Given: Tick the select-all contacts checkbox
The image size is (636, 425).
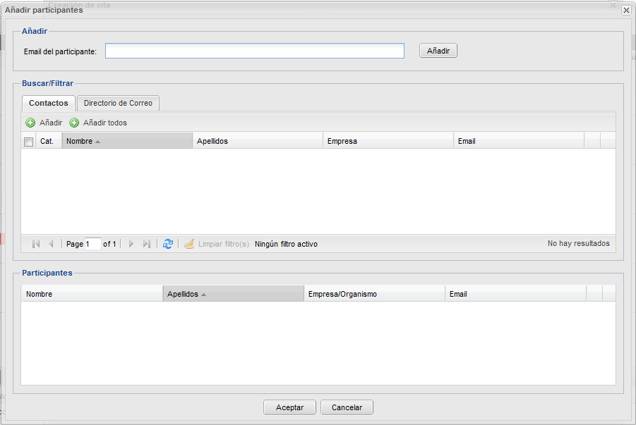Looking at the screenshot, I should (x=28, y=142).
